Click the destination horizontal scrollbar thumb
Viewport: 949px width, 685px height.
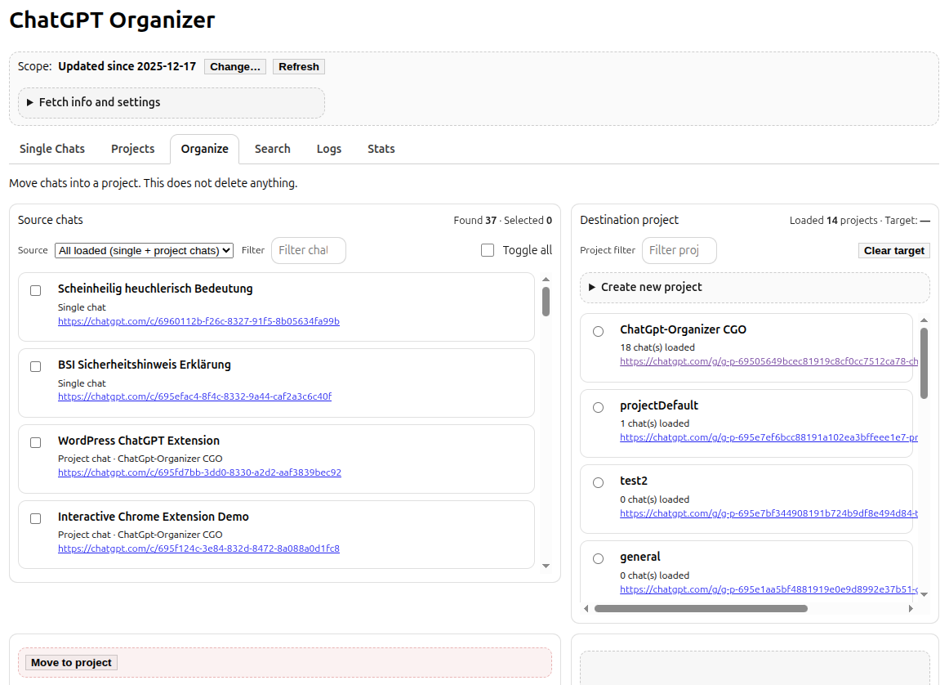pos(700,608)
